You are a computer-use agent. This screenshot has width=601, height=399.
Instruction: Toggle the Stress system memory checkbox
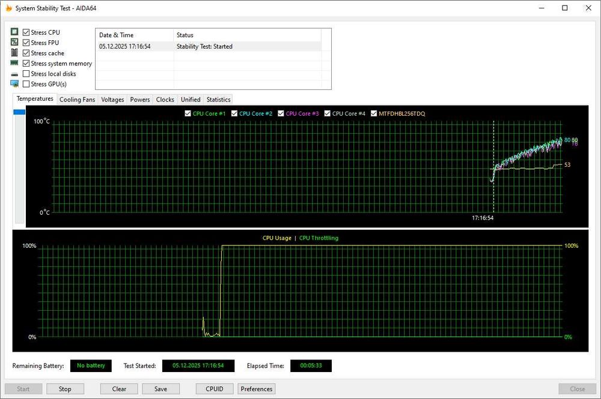pos(26,63)
